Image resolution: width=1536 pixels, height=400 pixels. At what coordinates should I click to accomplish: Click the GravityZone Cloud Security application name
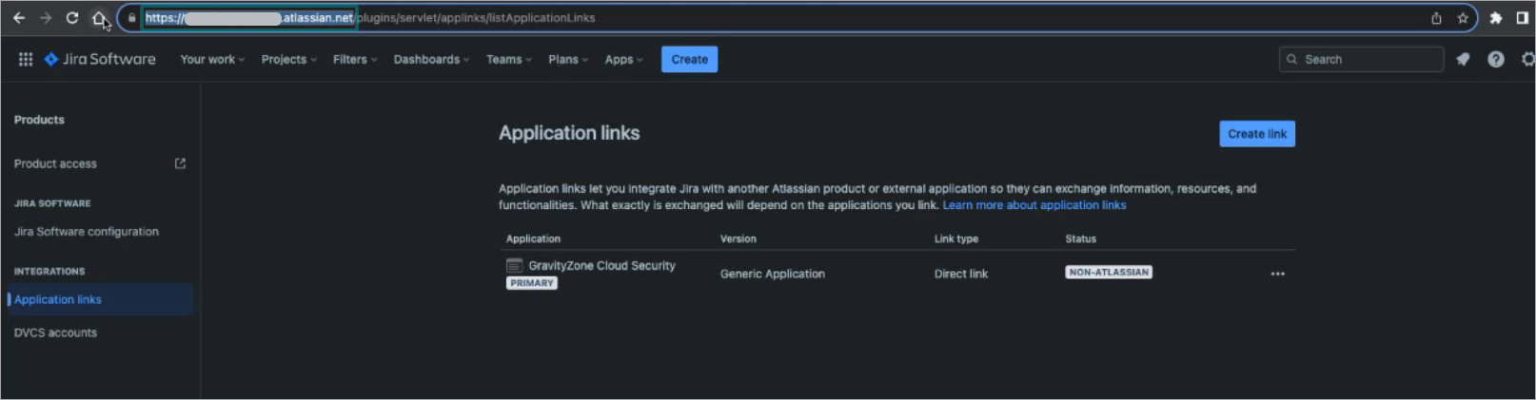pyautogui.click(x=601, y=266)
